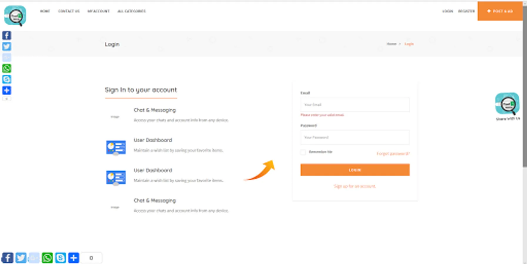Open the All Categories menu item
527x264 pixels.
132,11
